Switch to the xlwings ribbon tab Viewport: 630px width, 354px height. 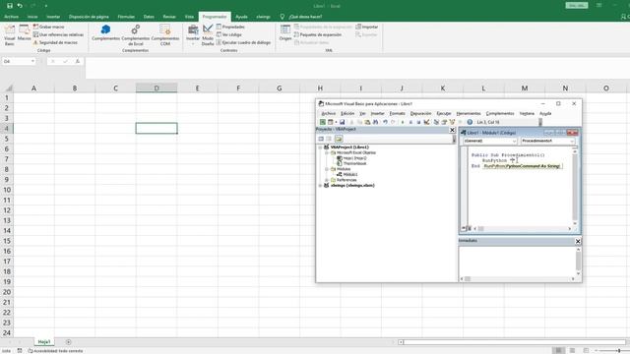pyautogui.click(x=263, y=17)
